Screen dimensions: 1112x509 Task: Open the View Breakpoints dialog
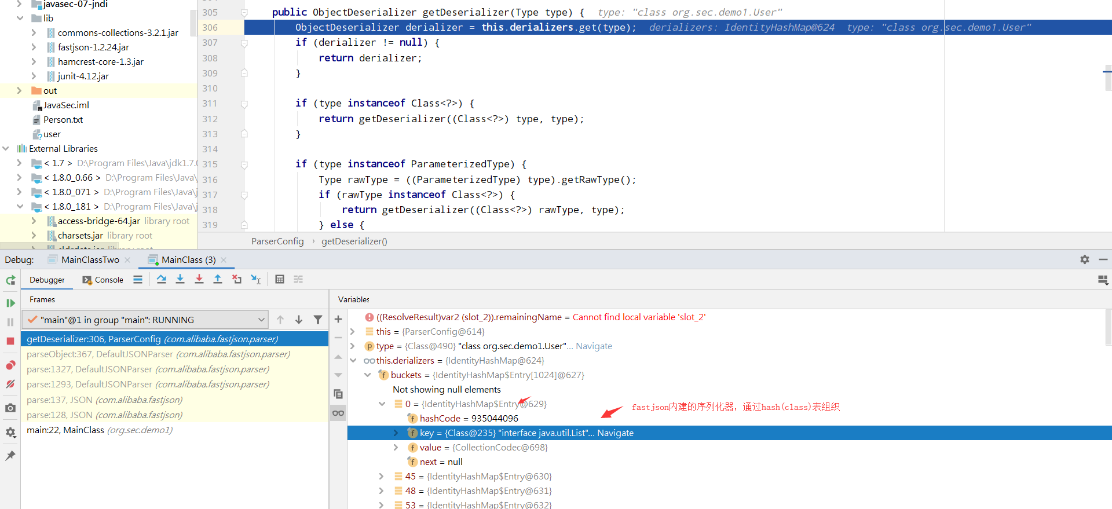pos(10,365)
